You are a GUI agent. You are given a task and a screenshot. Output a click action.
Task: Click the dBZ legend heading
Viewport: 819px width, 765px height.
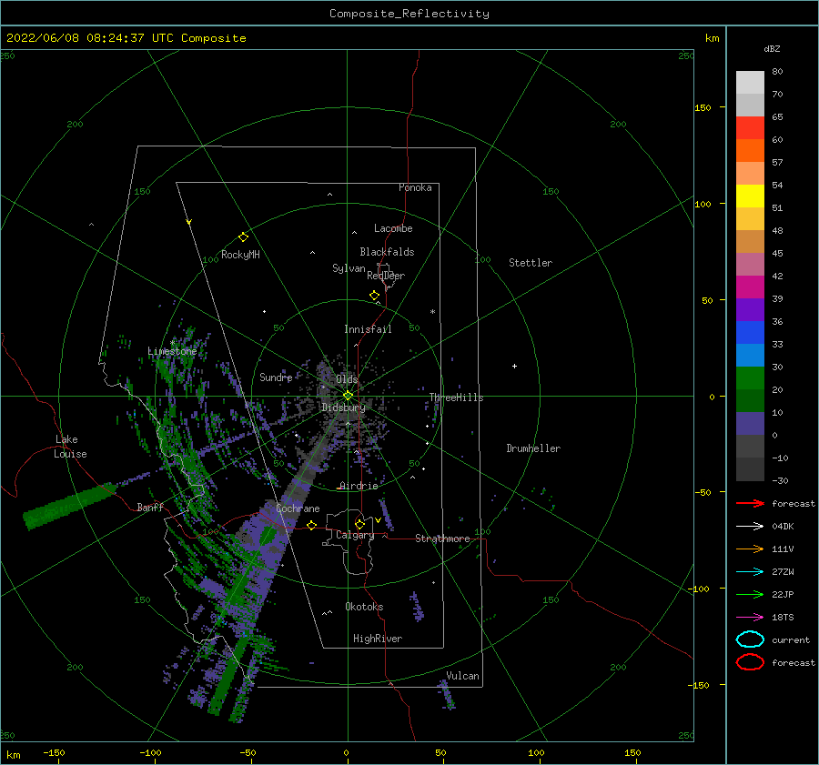(x=772, y=48)
